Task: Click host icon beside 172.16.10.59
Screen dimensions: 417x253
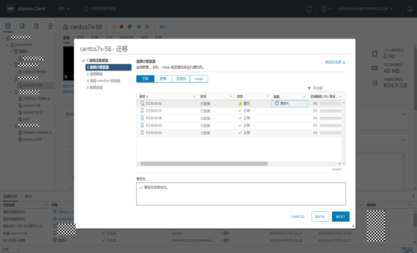Action: pyautogui.click(x=142, y=125)
